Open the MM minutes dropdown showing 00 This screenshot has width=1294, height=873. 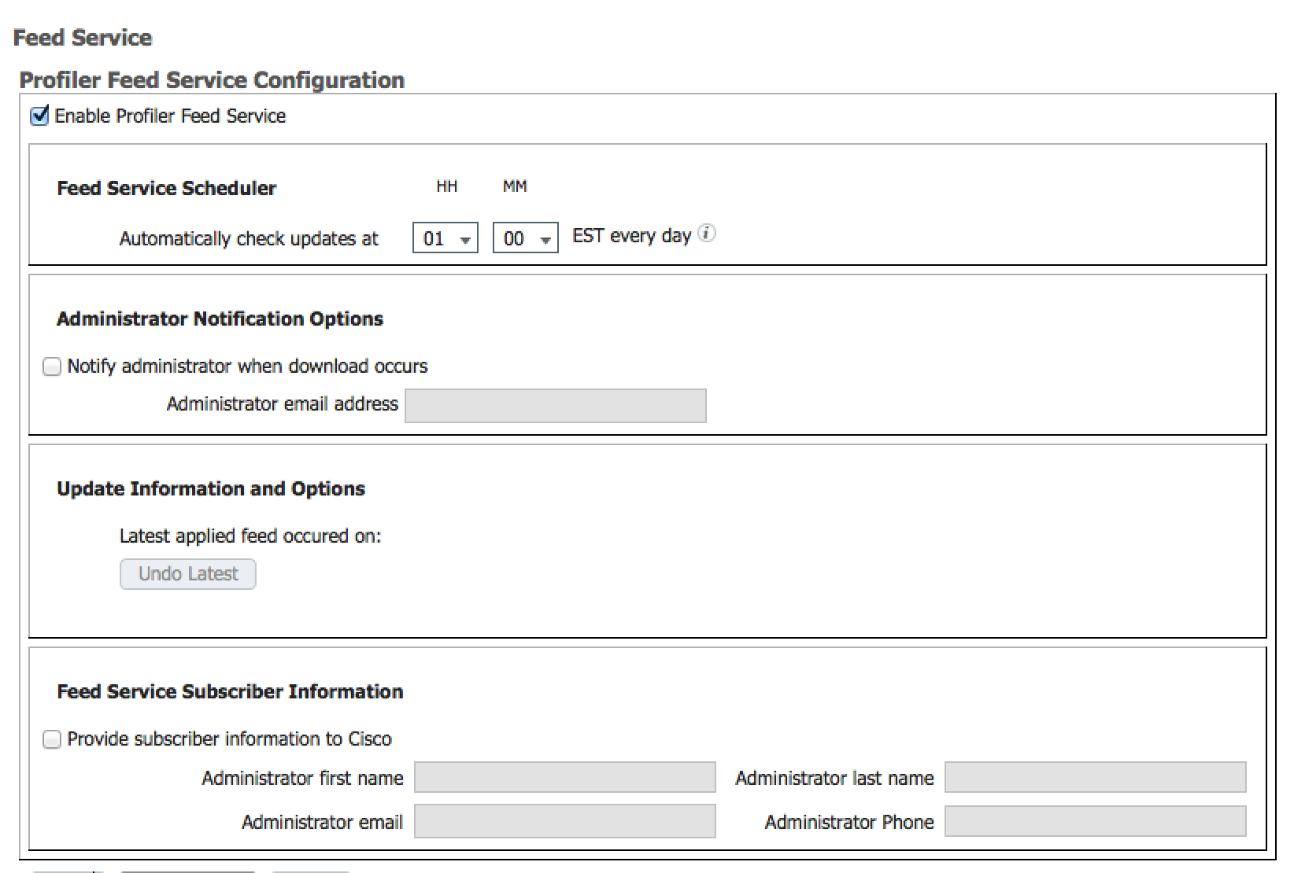[x=526, y=238]
